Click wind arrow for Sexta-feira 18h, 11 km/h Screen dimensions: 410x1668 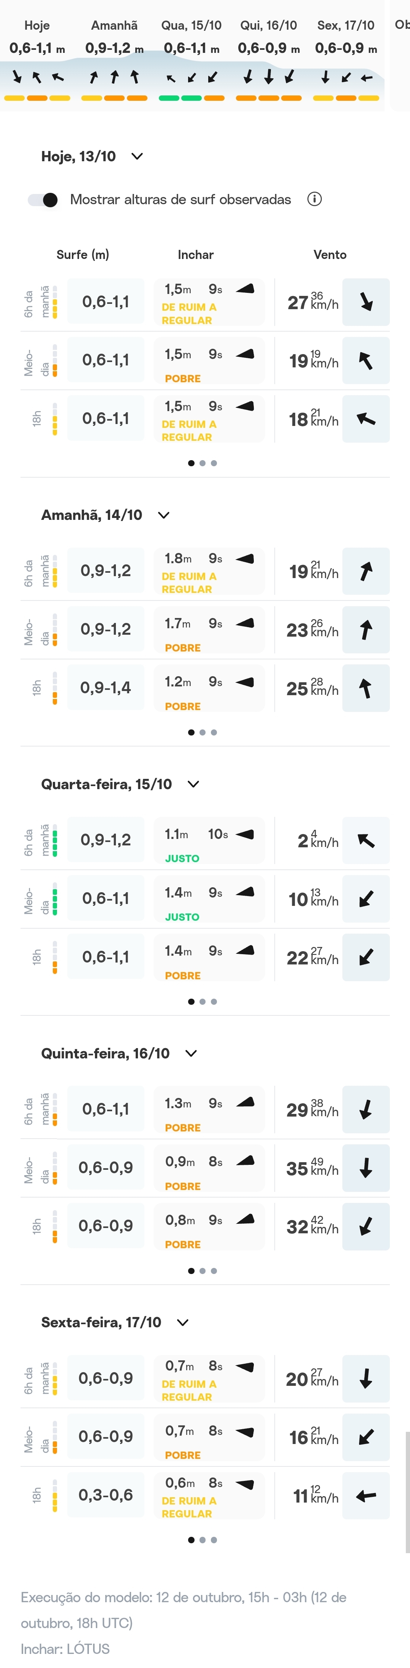(x=366, y=1496)
